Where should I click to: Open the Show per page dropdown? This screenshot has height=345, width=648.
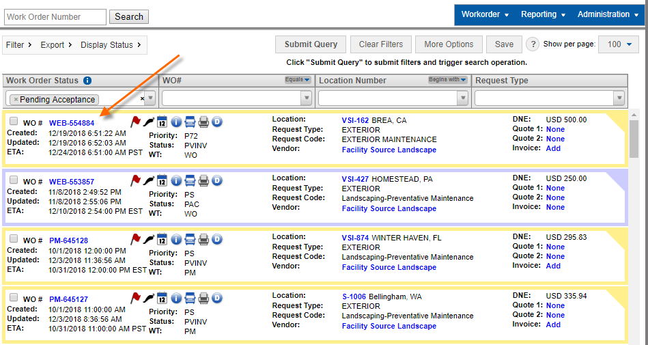[619, 44]
